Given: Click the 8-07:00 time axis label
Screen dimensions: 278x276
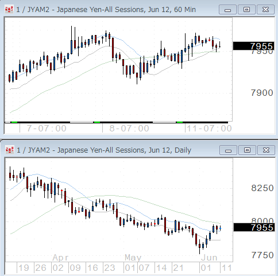Looking at the screenshot, I should [x=129, y=129].
